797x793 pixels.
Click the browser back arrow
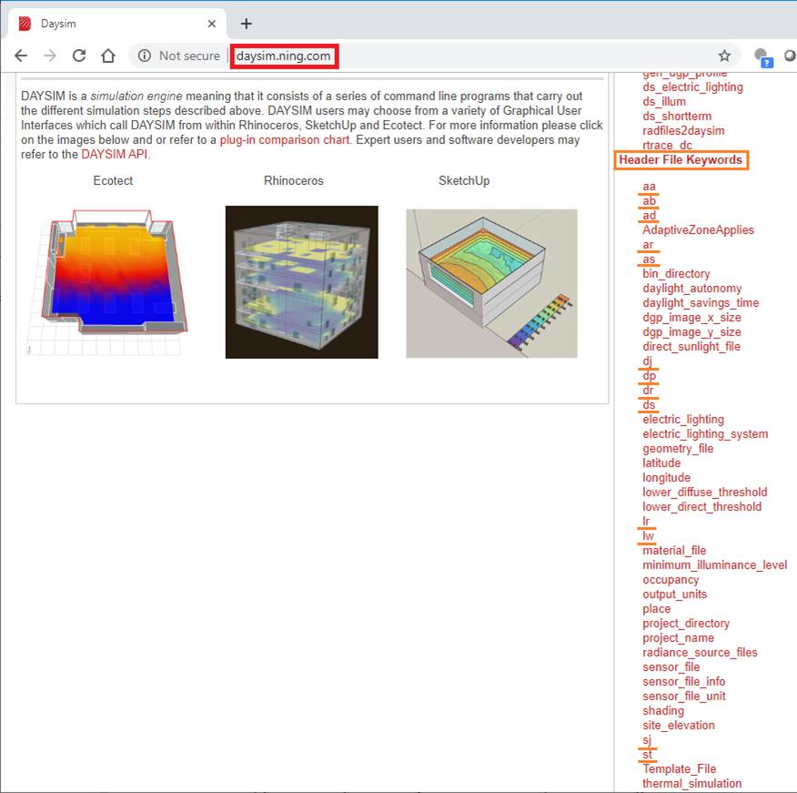pyautogui.click(x=21, y=56)
